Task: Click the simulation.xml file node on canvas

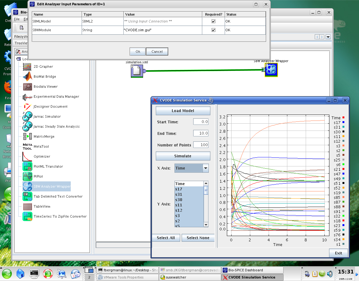Action: (137, 71)
